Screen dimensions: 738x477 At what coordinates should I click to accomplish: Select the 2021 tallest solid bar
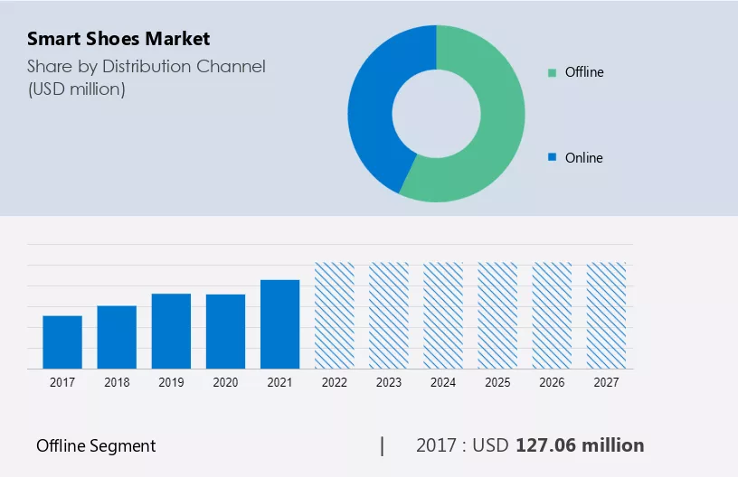tap(280, 324)
